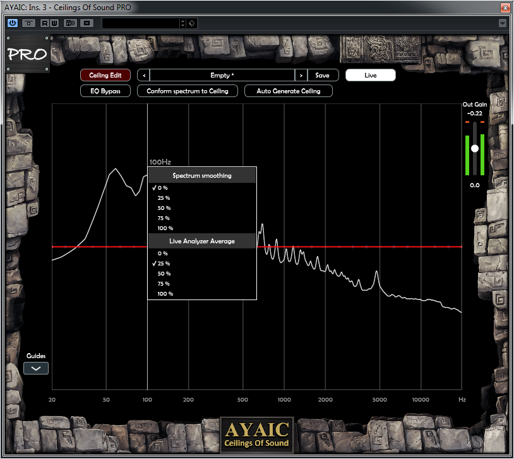Click the 100Hz cursor label

point(160,162)
